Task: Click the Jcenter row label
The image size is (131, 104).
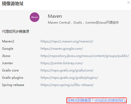Action: [8, 63]
